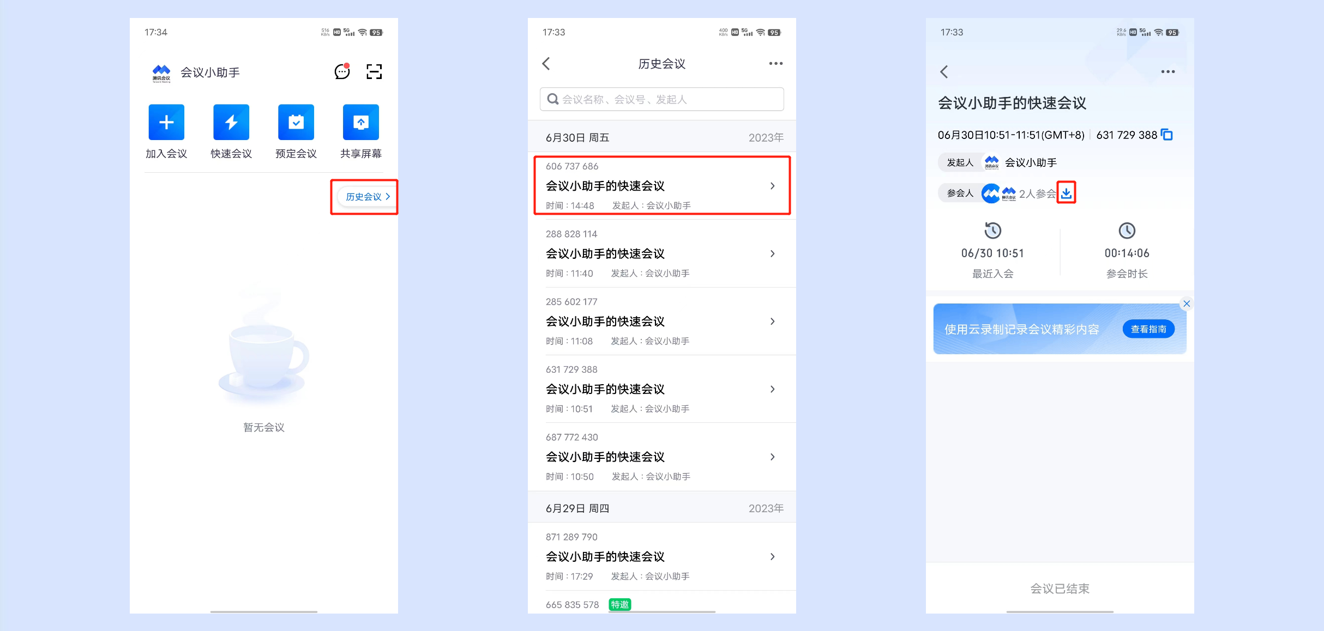Close the cloud recording banner
This screenshot has height=631, width=1324.
(x=1187, y=304)
